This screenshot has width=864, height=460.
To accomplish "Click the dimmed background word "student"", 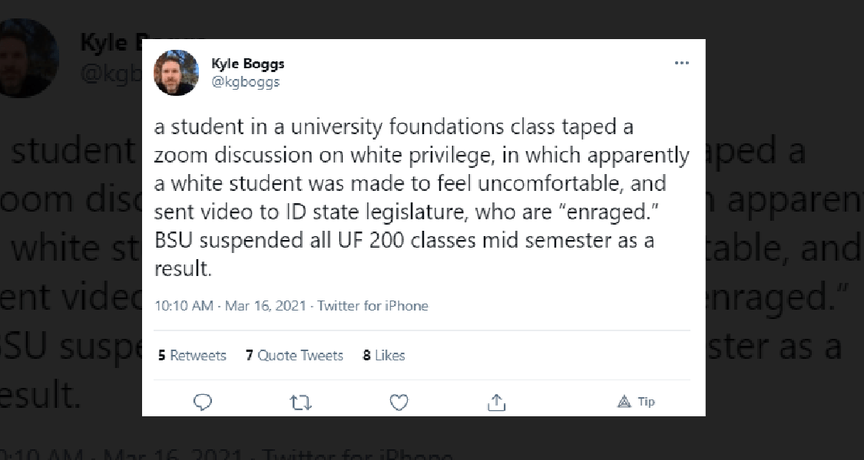I will pos(73,152).
